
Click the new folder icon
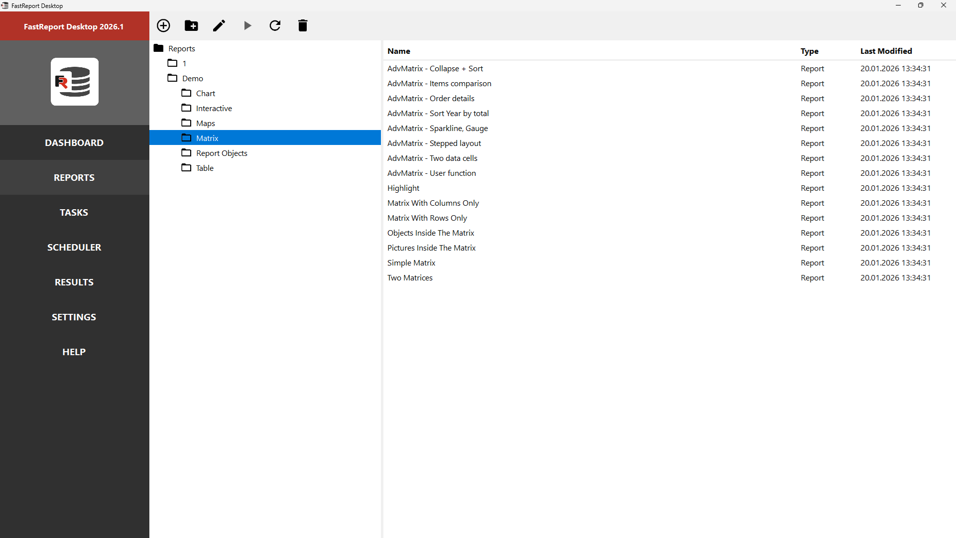(x=191, y=25)
